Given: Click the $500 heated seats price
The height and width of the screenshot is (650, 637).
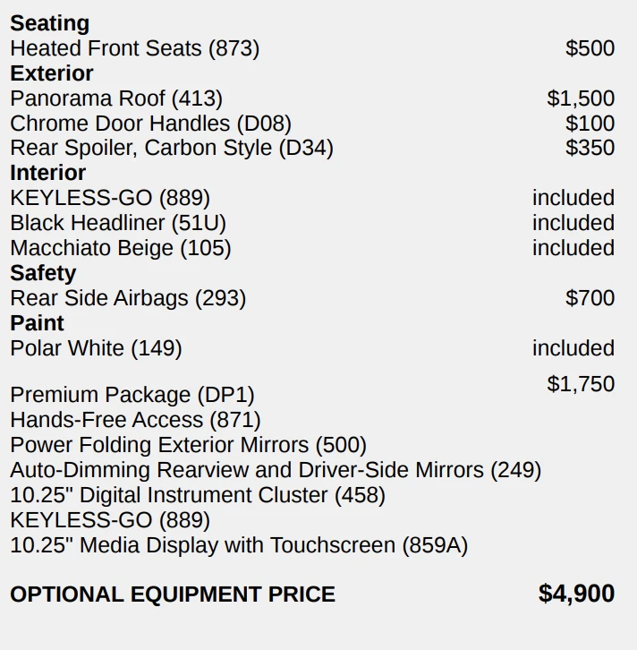Looking at the screenshot, I should 590,48.
